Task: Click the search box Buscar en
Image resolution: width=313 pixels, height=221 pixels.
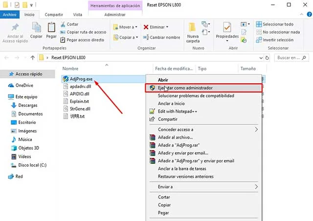Action: (x=290, y=57)
